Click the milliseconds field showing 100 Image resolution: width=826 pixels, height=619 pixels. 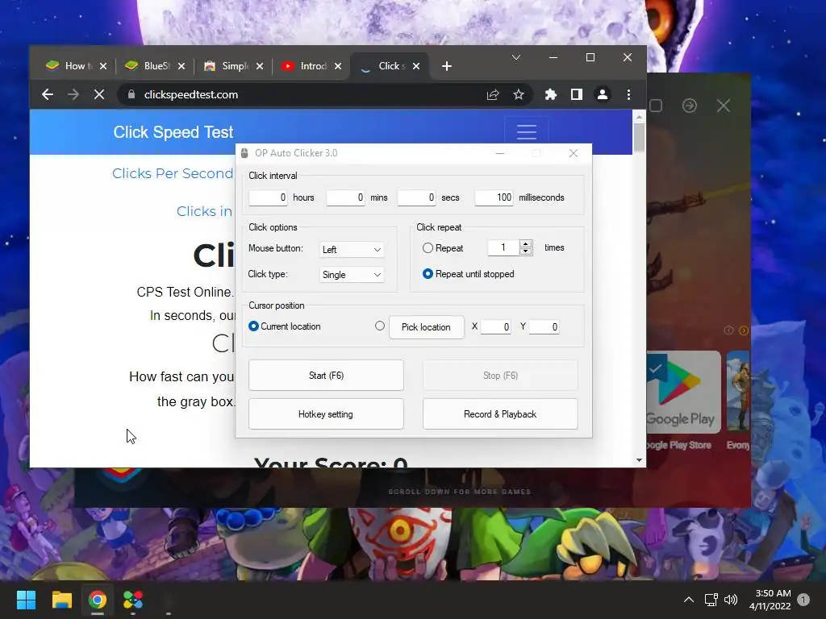(494, 197)
